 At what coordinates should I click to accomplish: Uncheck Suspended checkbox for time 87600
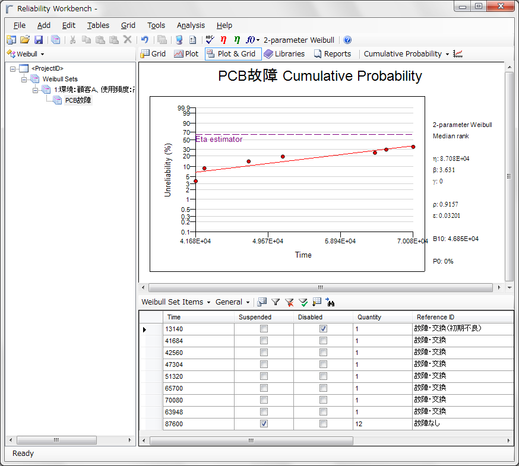pos(264,424)
